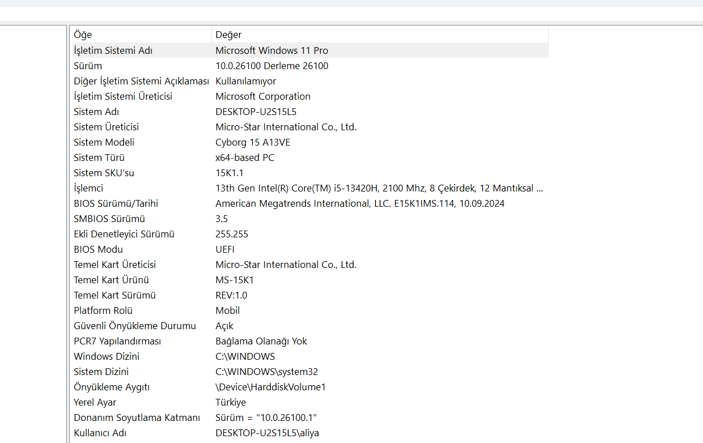Image resolution: width=703 pixels, height=443 pixels.
Task: Select the 'Sistem Türü' item label
Action: (99, 157)
